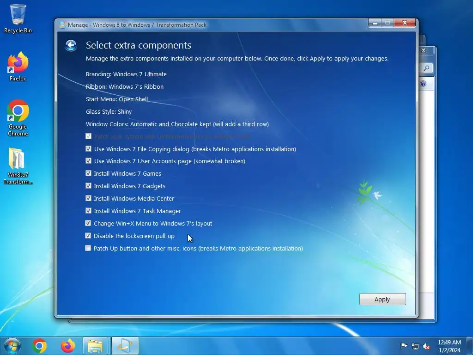Screen dimensions: 473x355
Task: Close the Manage Transformation Pack window
Action: pyautogui.click(x=405, y=23)
